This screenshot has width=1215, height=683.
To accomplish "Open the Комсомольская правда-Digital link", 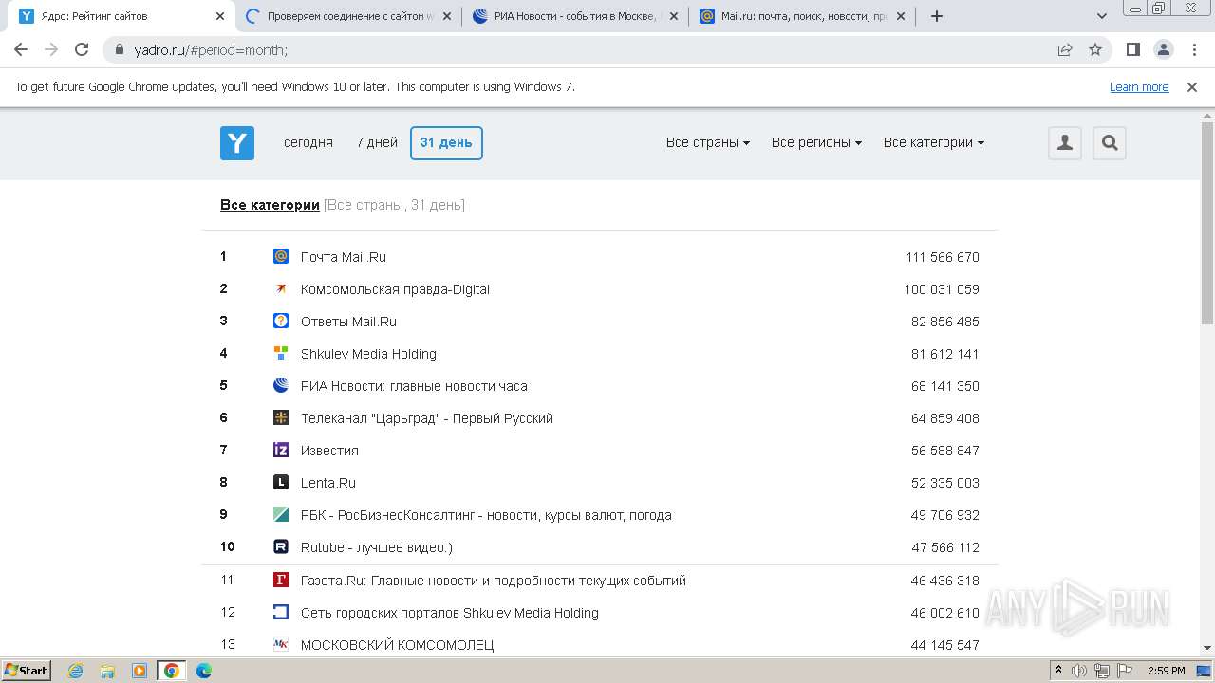I will coord(395,289).
